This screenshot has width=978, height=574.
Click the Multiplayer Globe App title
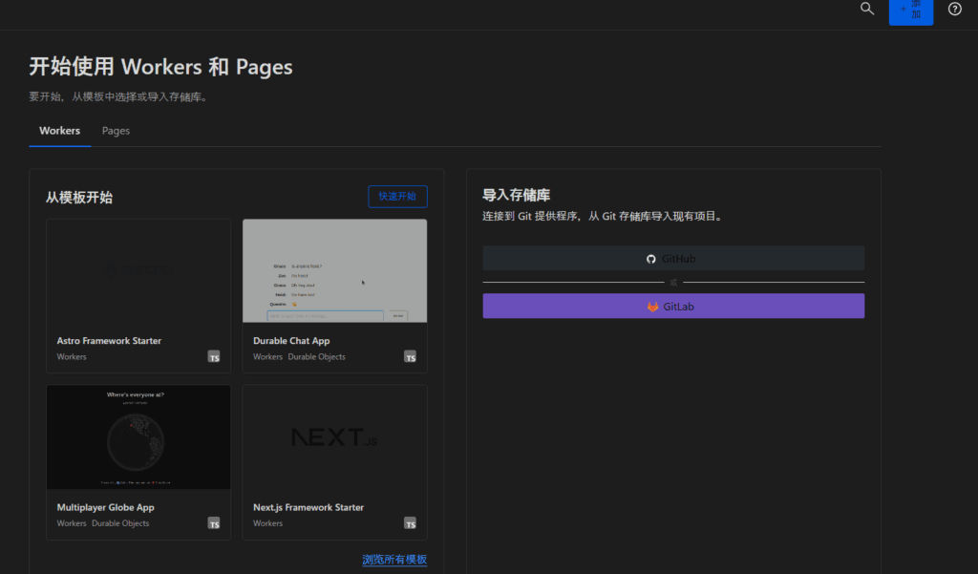pos(105,508)
